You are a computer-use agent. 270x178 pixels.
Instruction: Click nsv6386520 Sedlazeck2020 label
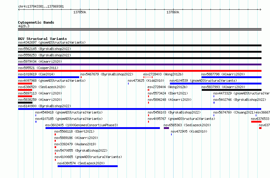(x=42, y=87)
